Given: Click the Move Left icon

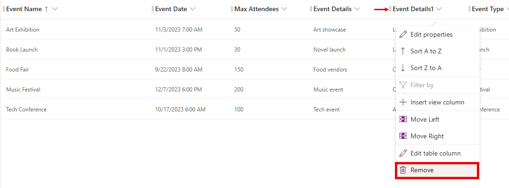Looking at the screenshot, I should click(x=403, y=119).
